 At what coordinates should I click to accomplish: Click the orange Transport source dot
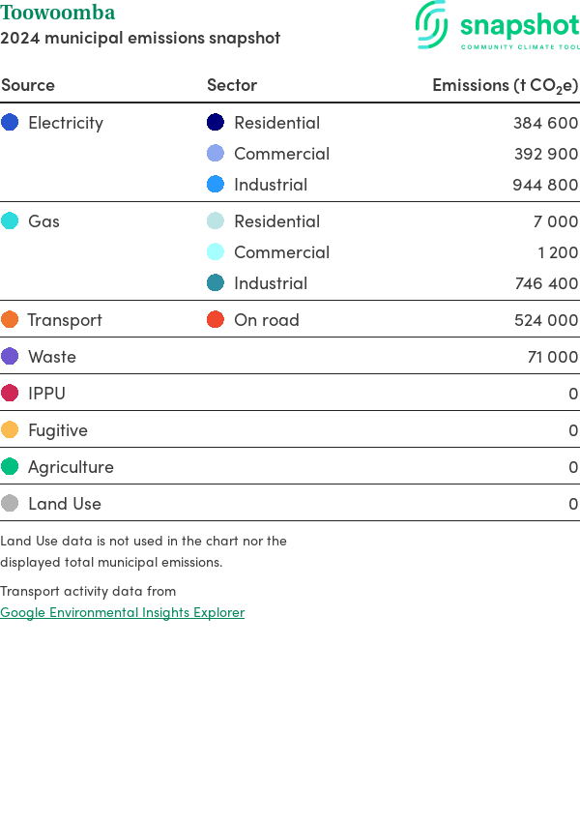pyautogui.click(x=10, y=320)
